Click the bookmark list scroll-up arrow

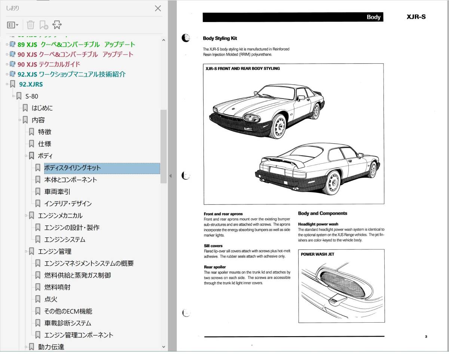point(164,40)
